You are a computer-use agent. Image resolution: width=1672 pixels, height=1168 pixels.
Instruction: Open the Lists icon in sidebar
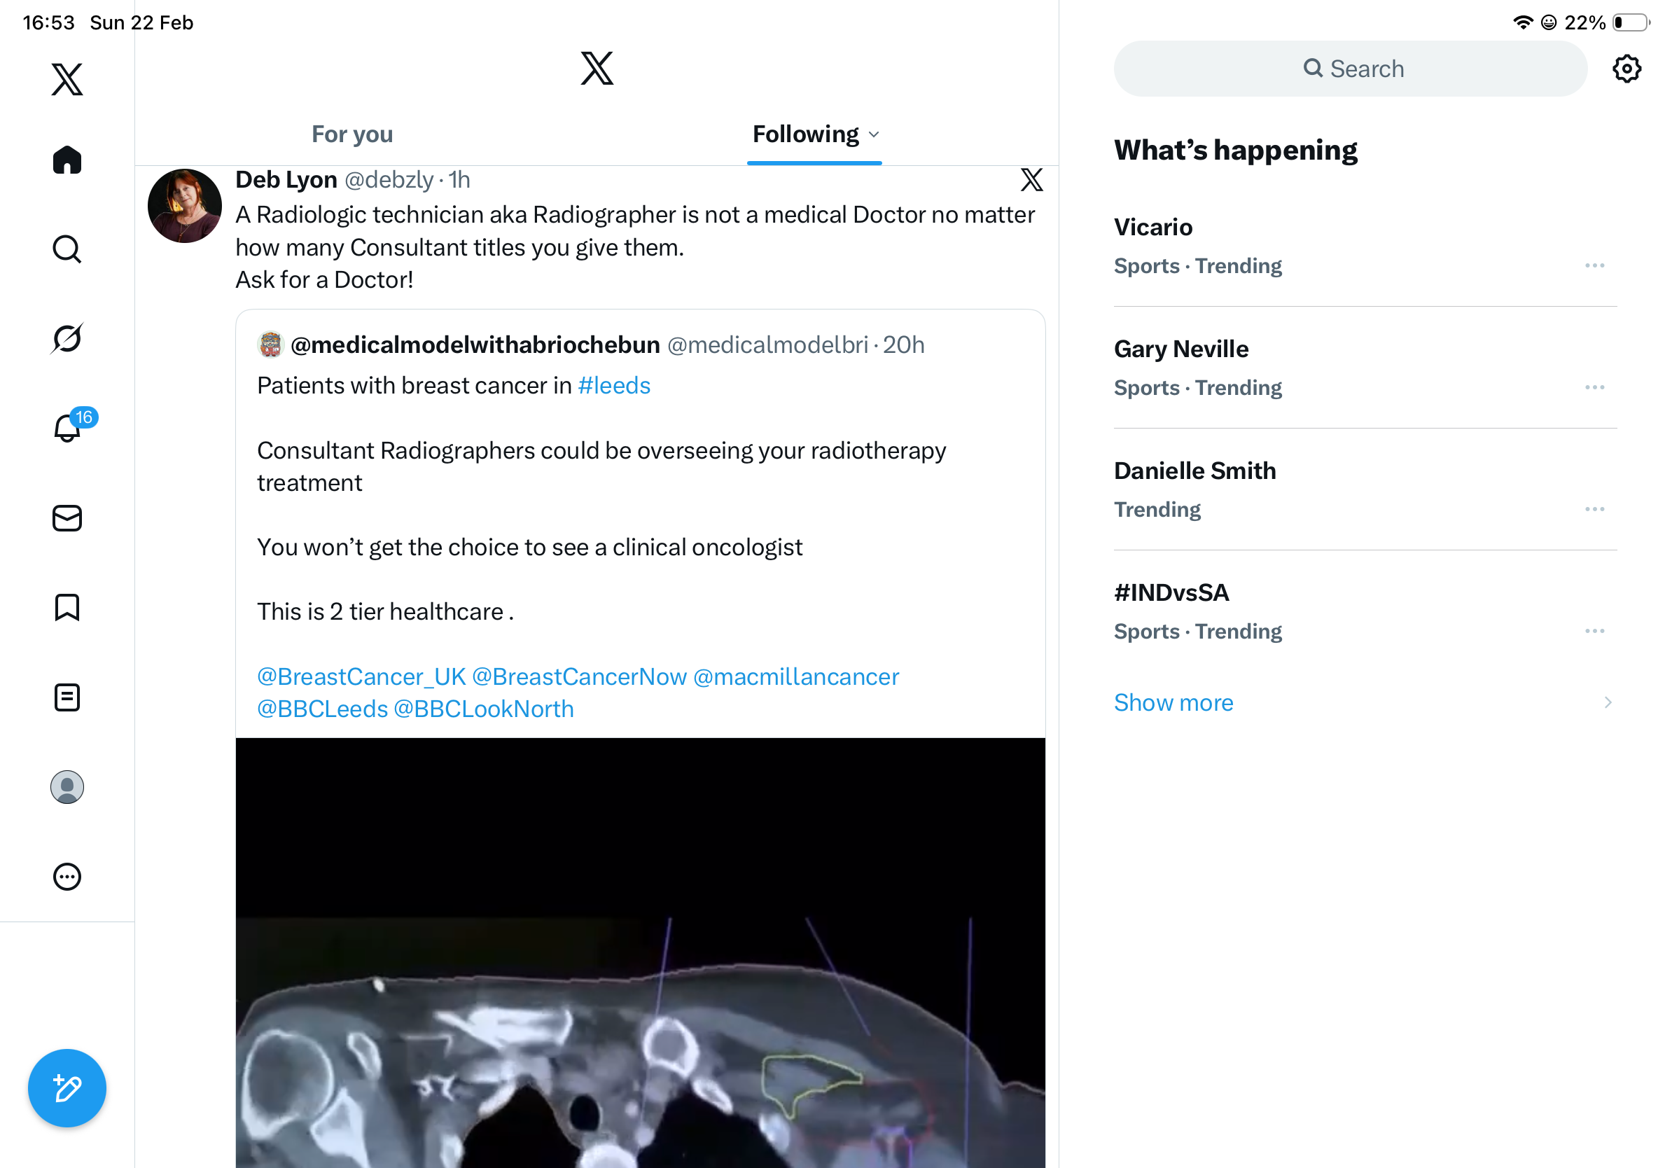click(x=67, y=697)
